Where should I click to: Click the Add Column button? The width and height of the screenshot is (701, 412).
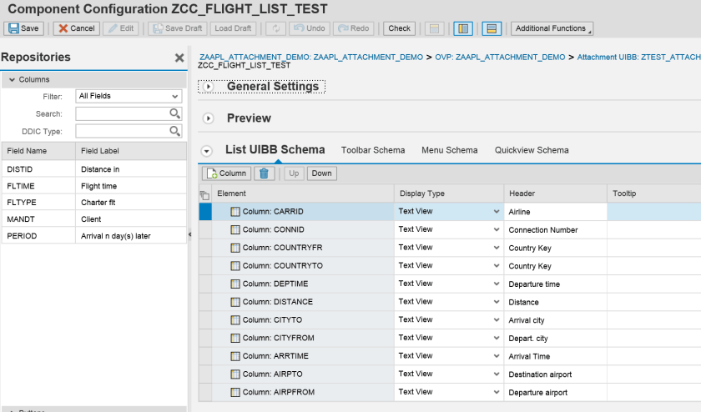225,173
